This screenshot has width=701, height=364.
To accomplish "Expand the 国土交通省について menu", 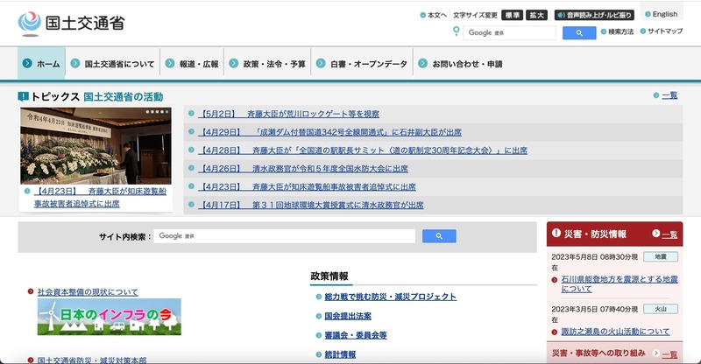I will click(x=118, y=64).
